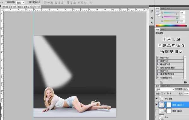Click the foreground color swatch in the Color panel

pyautogui.click(x=157, y=13)
